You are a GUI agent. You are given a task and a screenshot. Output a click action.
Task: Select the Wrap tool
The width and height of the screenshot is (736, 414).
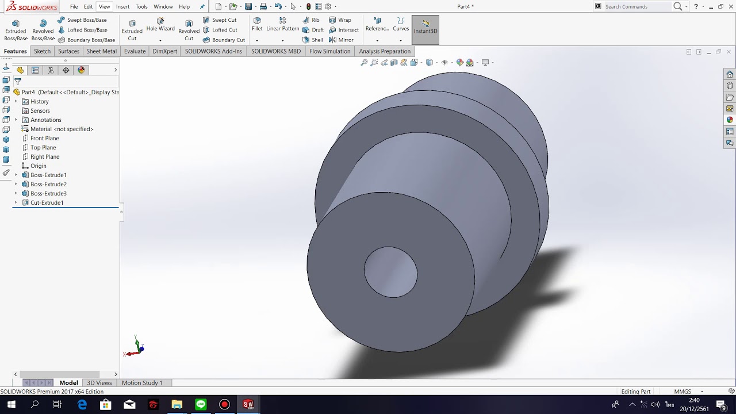pos(340,20)
